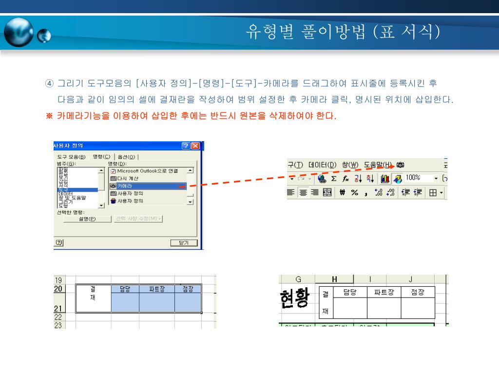Screen dimensions: 499x374
Task: Switch to the 도구 모음(B) tab
Action: pyautogui.click(x=71, y=157)
